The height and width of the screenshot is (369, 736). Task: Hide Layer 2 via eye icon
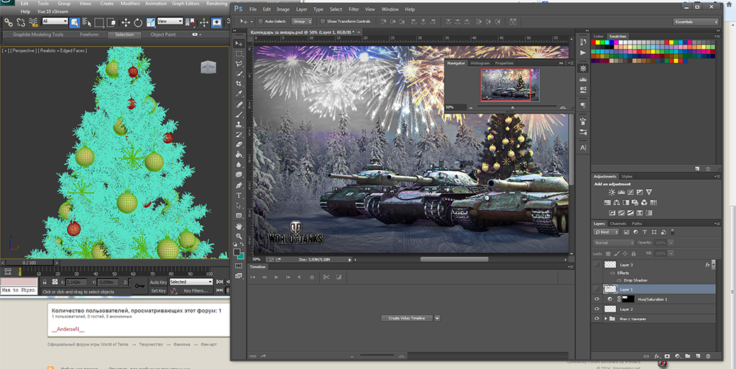click(x=597, y=309)
